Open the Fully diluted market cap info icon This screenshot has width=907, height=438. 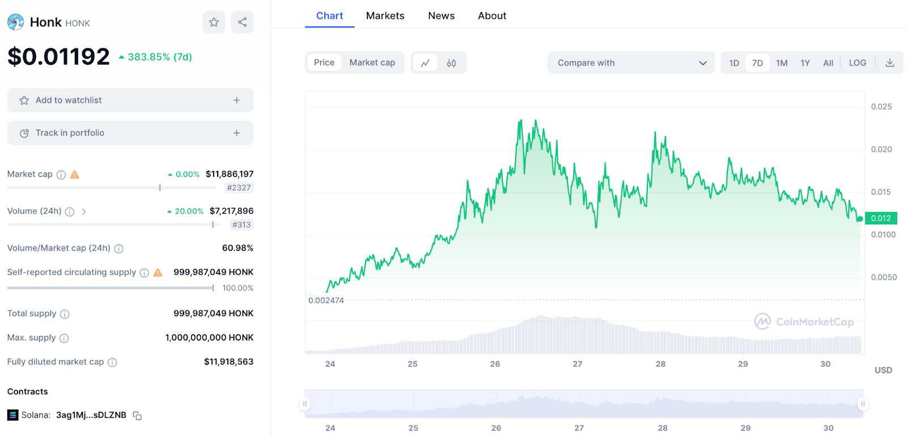112,362
